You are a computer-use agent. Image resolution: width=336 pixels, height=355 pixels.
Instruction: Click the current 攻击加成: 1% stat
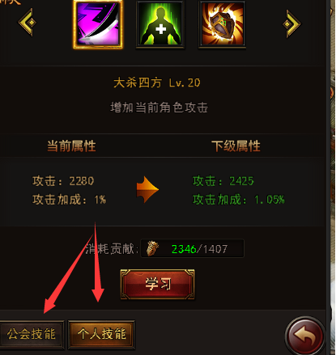[69, 200]
